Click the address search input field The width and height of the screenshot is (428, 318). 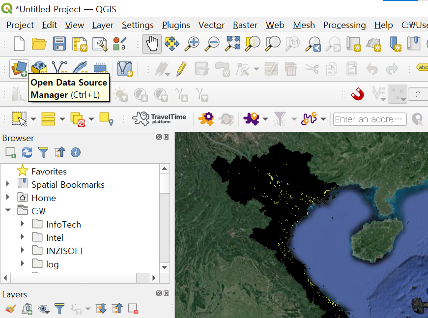[x=370, y=119]
